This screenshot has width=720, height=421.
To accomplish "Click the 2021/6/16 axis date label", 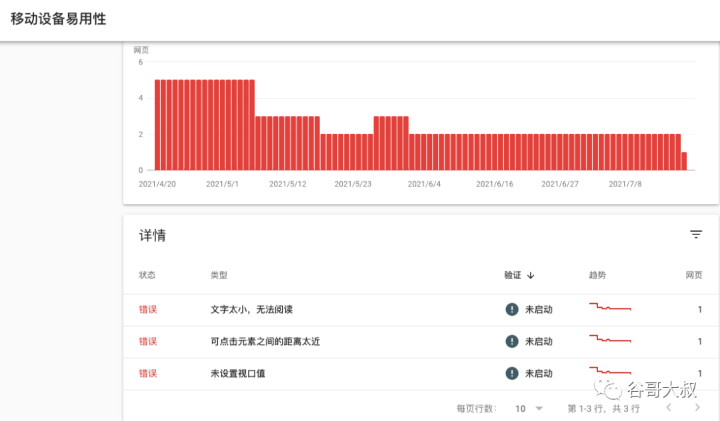I will click(495, 184).
